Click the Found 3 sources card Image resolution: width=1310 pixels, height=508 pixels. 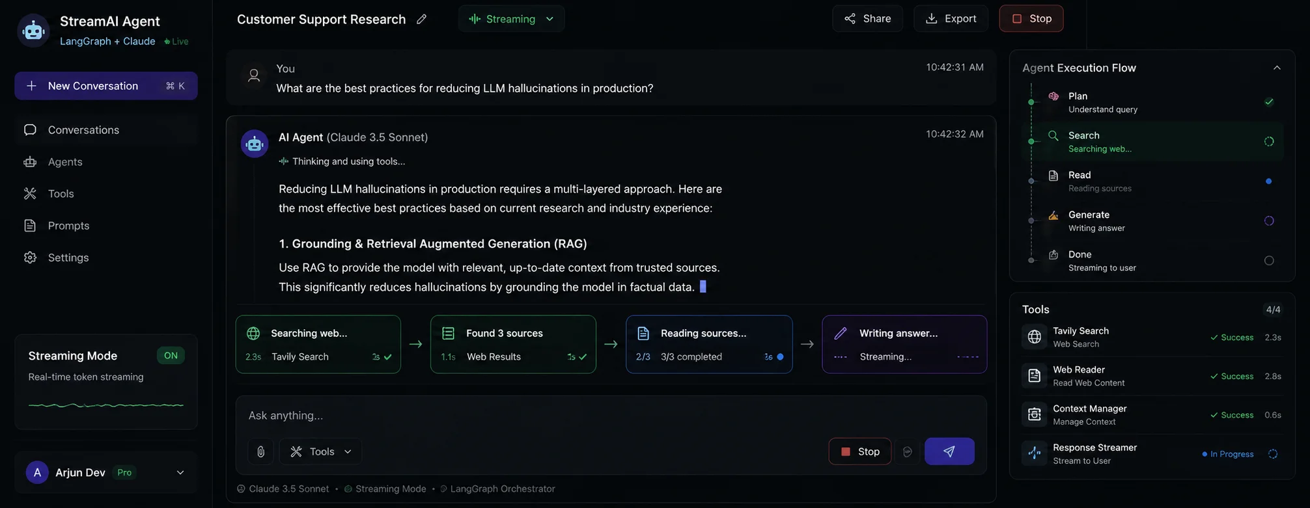click(513, 344)
